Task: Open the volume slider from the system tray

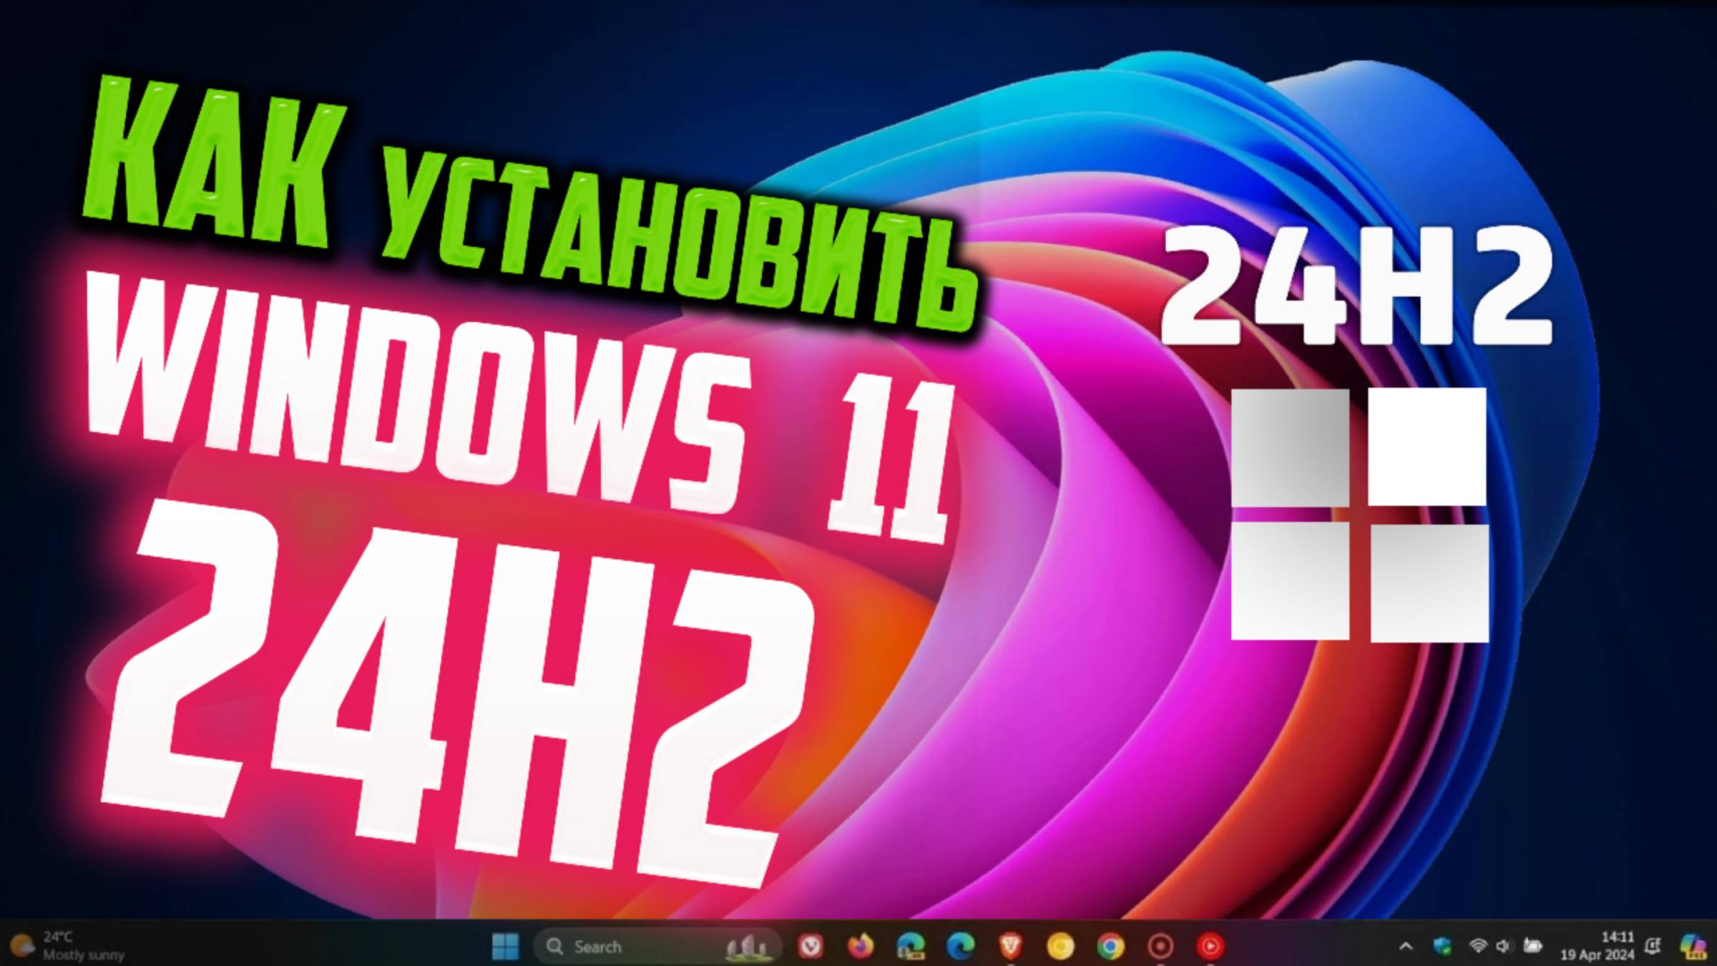Action: pyautogui.click(x=1503, y=946)
